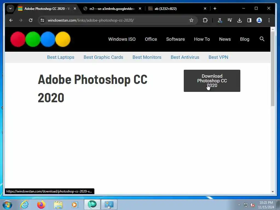Open a new tab with plus button

pos(215,8)
